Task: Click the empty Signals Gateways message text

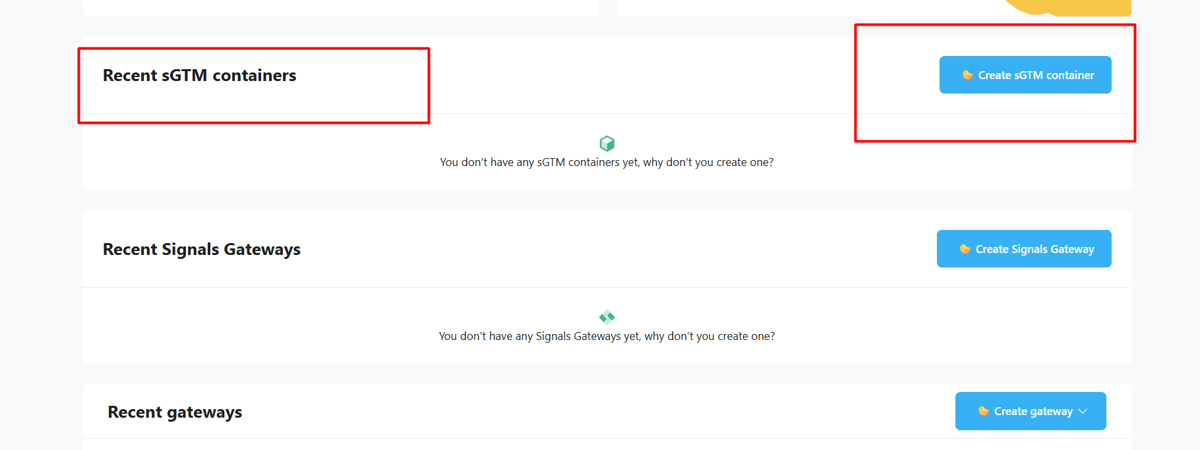Action: pyautogui.click(x=607, y=336)
